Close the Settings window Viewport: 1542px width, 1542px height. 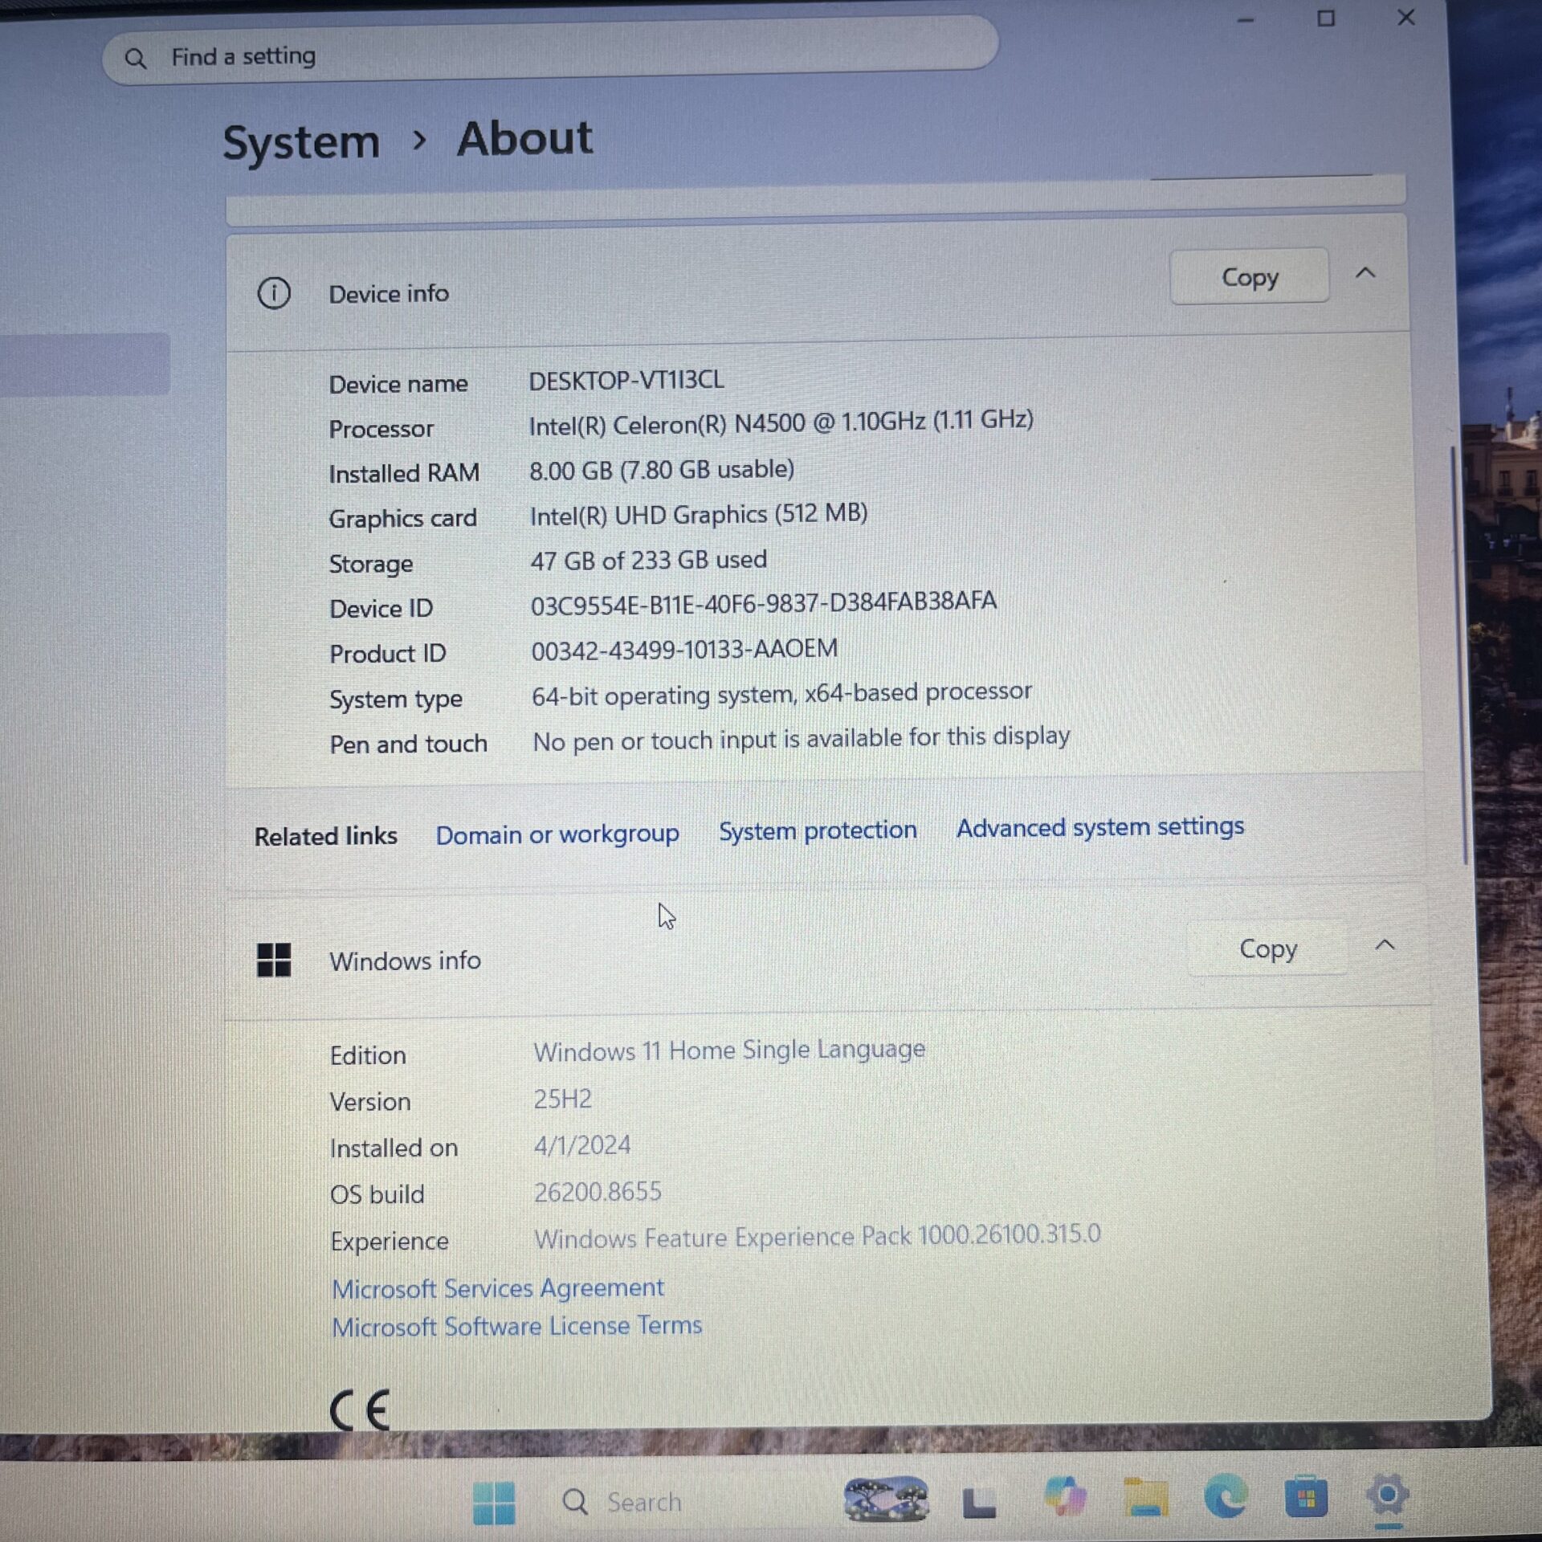1406,17
